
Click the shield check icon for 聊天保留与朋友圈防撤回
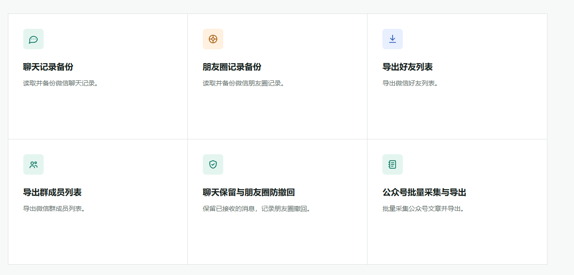tap(213, 164)
